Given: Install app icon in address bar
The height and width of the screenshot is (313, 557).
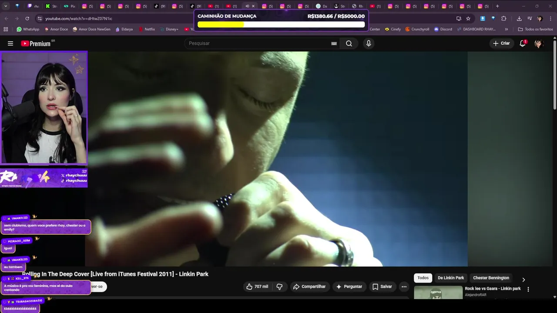Looking at the screenshot, I should click(459, 19).
